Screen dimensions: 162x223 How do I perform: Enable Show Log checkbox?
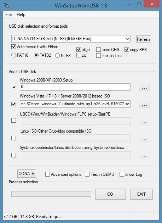122,174
